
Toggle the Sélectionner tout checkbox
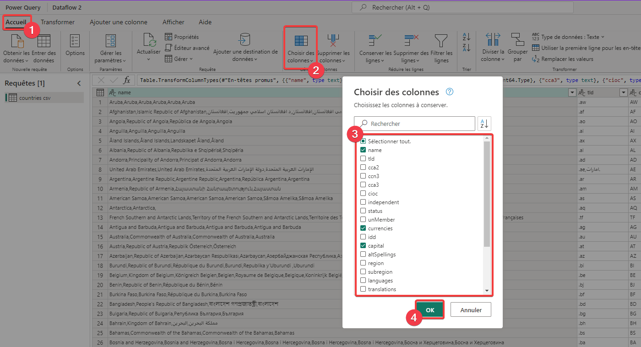(363, 141)
